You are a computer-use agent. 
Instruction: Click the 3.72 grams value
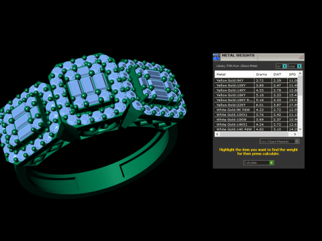260,80
